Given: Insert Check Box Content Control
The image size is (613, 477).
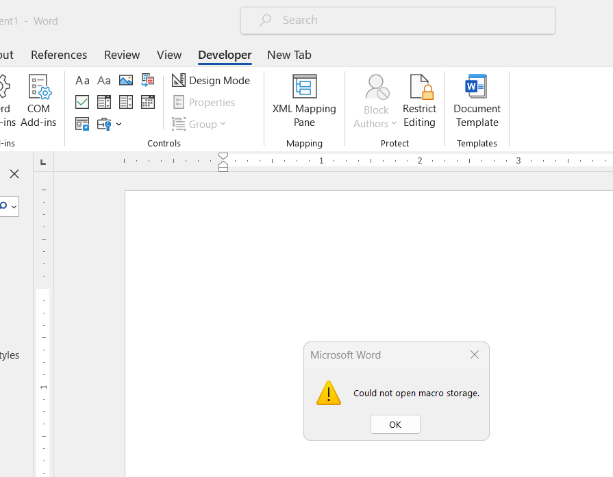Looking at the screenshot, I should tap(82, 103).
